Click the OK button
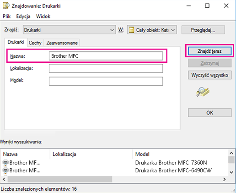The width and height of the screenshot is (236, 193). click(210, 113)
